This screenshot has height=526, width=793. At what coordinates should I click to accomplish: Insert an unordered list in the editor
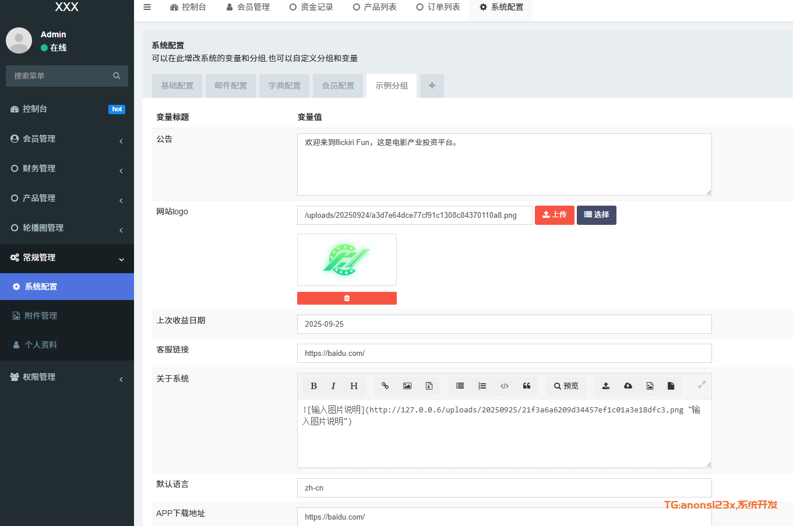click(460, 386)
